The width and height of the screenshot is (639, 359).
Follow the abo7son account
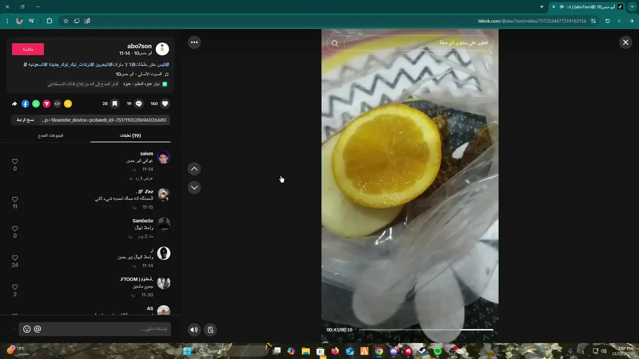coord(28,49)
